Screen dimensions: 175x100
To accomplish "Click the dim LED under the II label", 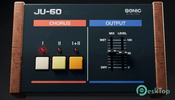I will pyautogui.click(x=59, y=50).
